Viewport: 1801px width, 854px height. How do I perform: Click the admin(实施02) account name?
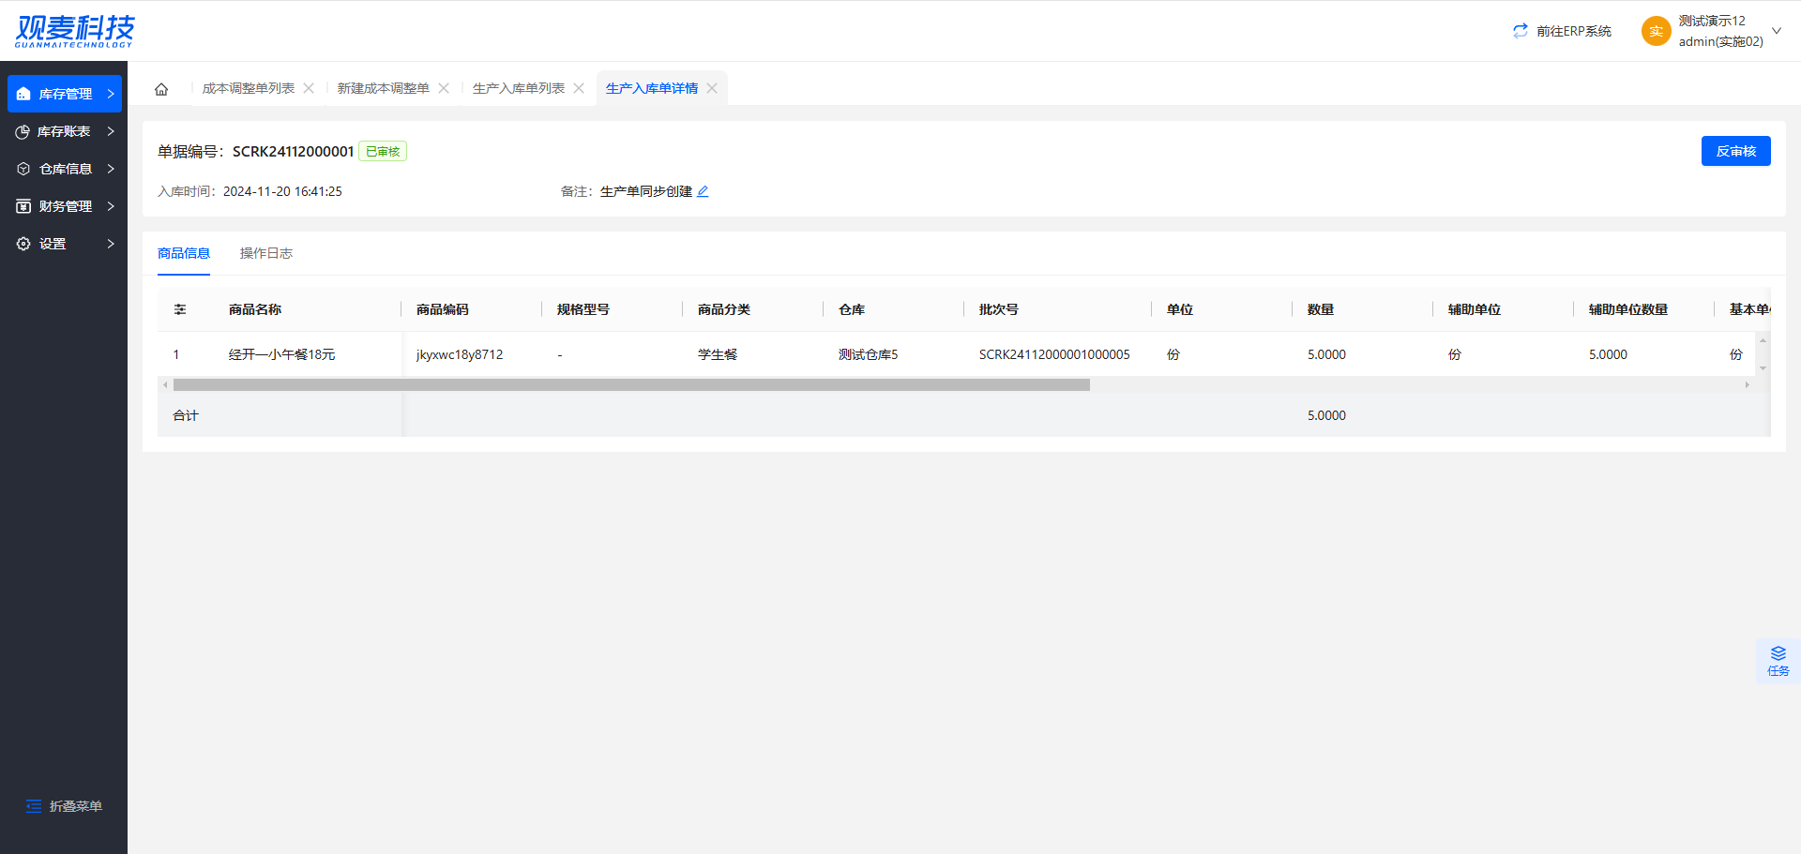click(1721, 41)
